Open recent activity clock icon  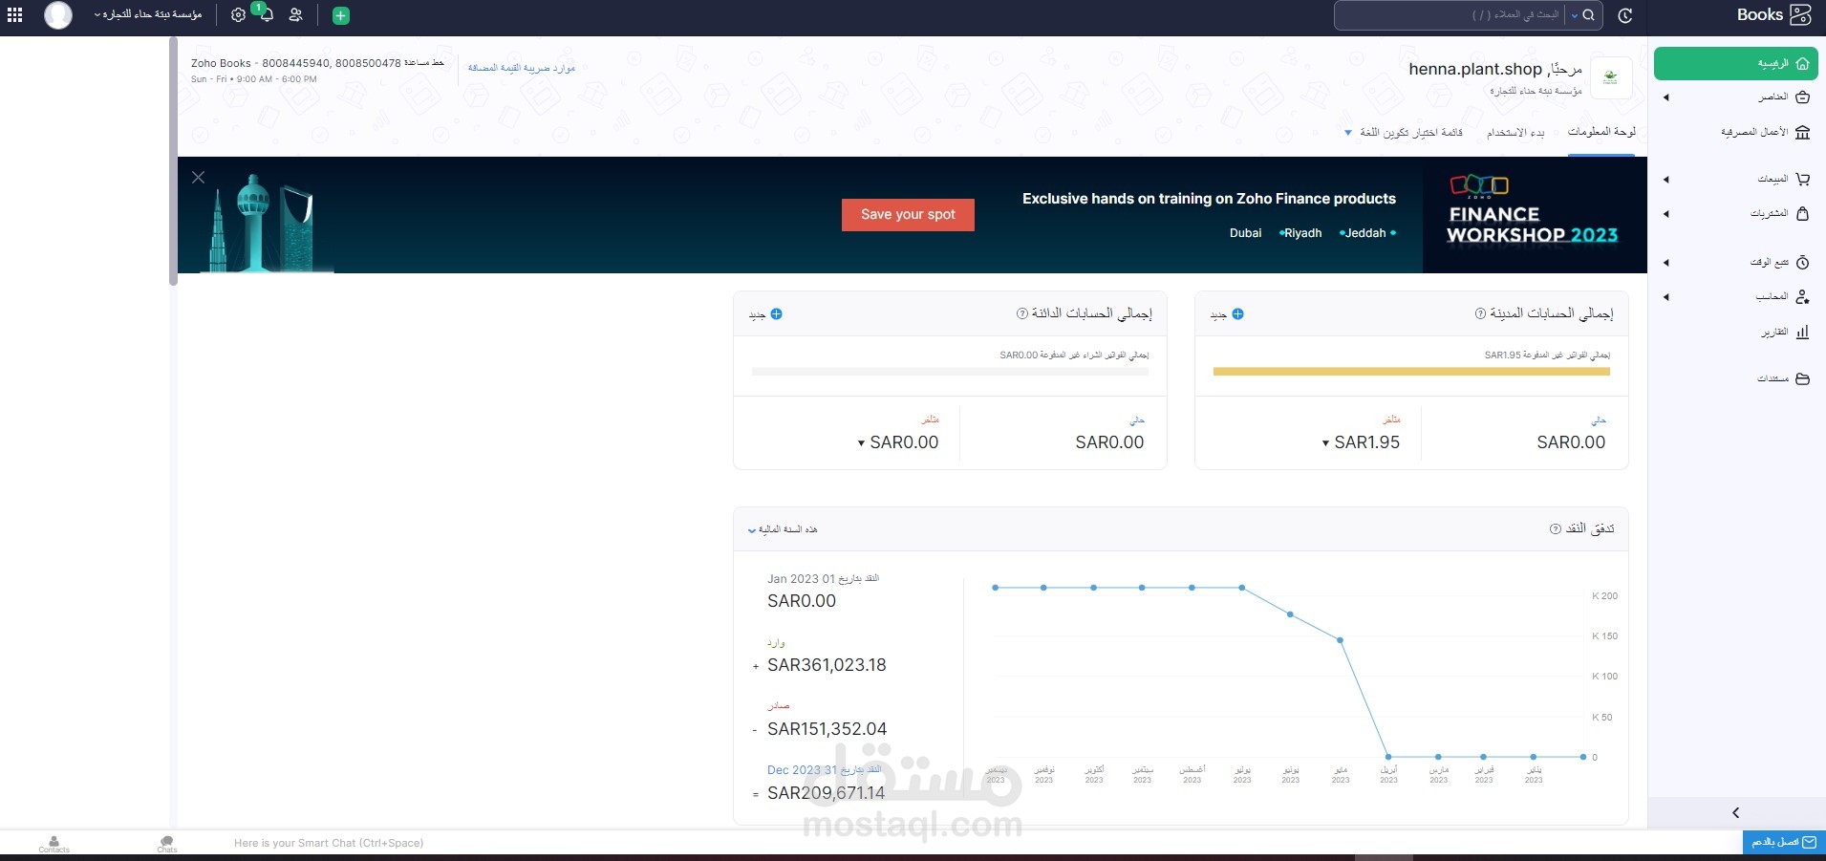coord(1625,15)
